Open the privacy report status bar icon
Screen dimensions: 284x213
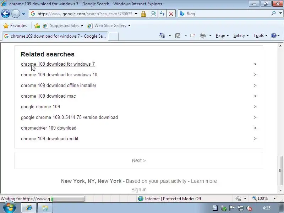click(x=238, y=198)
